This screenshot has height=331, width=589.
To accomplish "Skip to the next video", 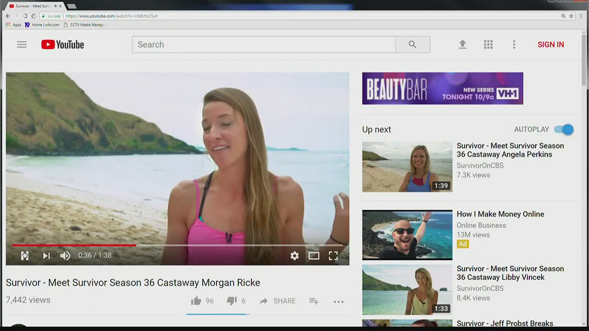I will [46, 256].
